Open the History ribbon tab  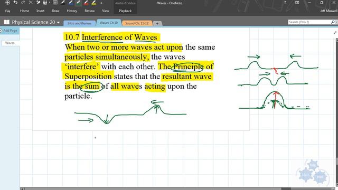point(72,11)
